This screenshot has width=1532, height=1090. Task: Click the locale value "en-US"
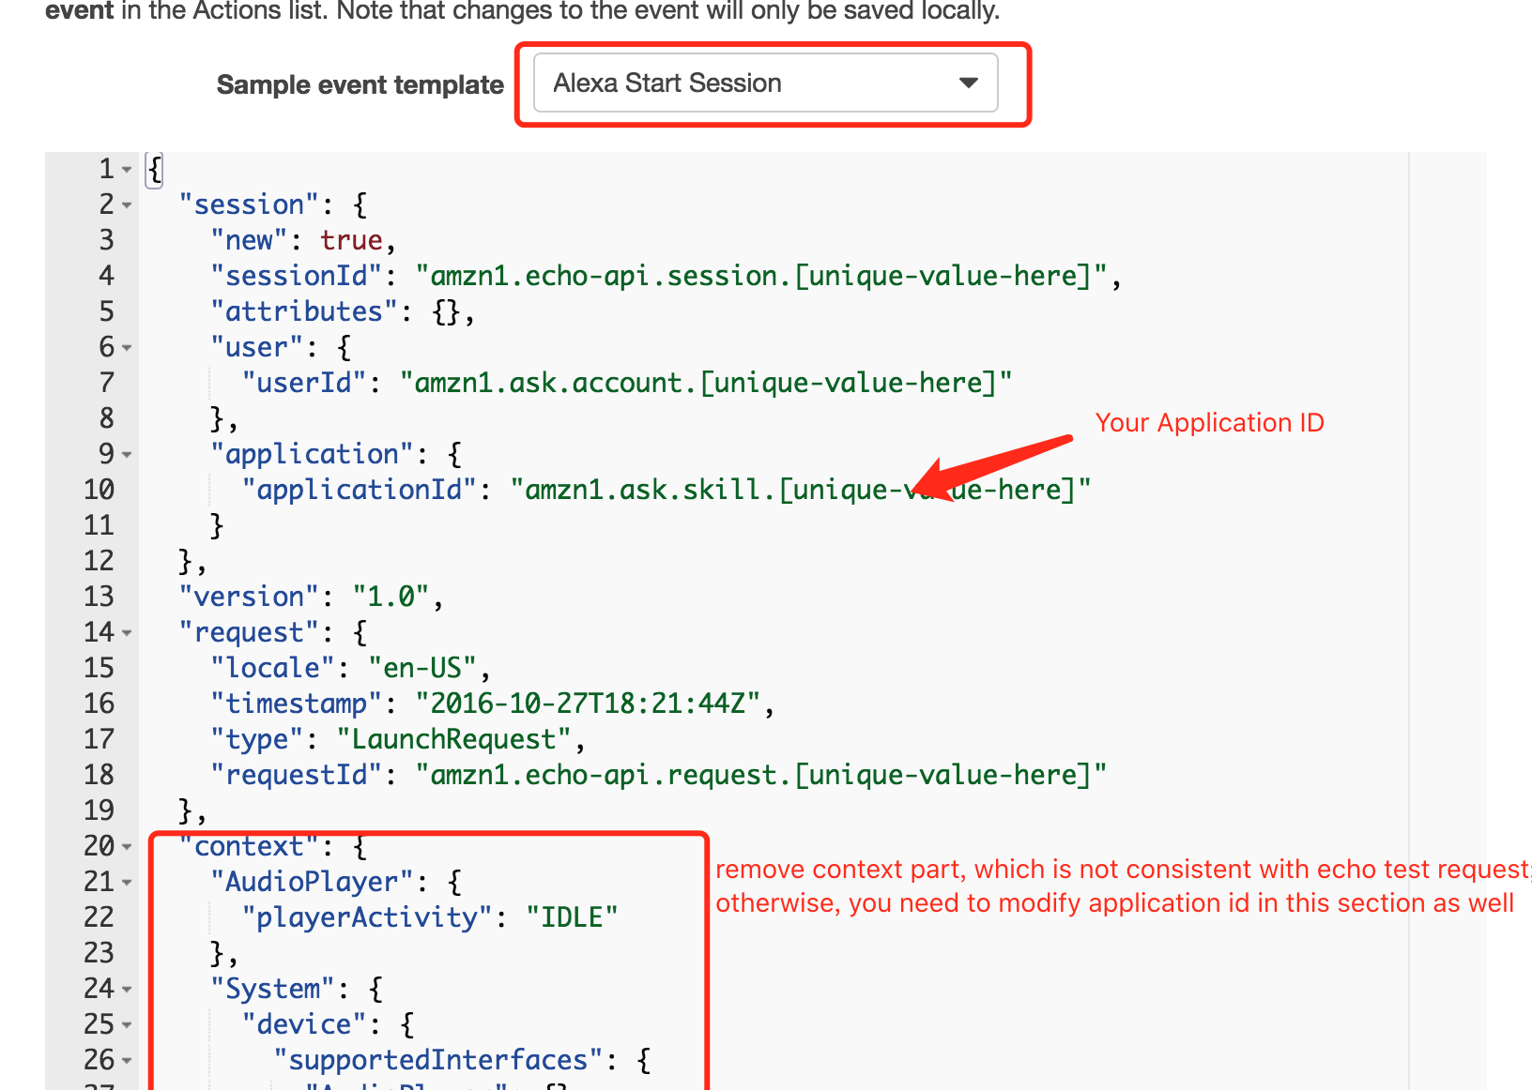[422, 668]
